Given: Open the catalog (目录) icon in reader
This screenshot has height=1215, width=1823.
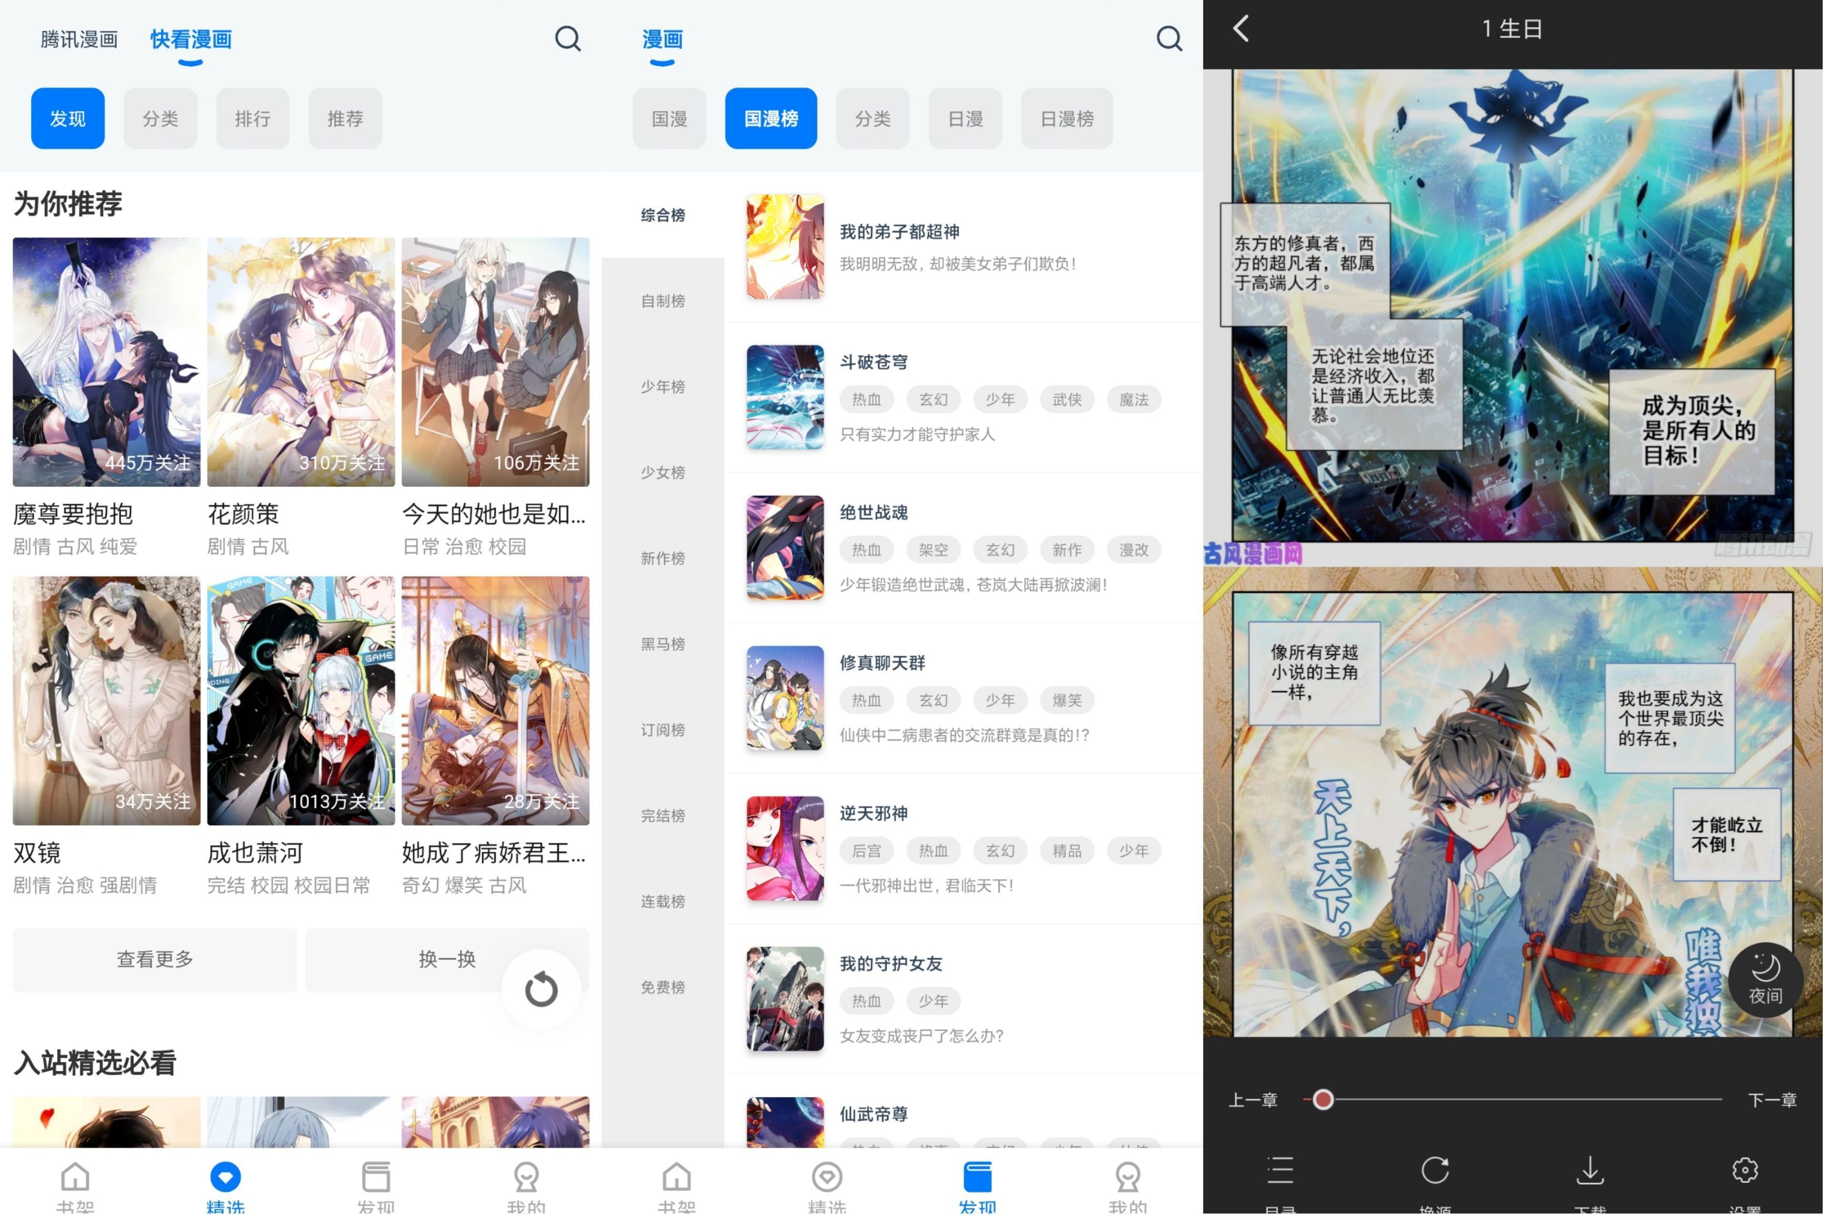Looking at the screenshot, I should [1280, 1172].
